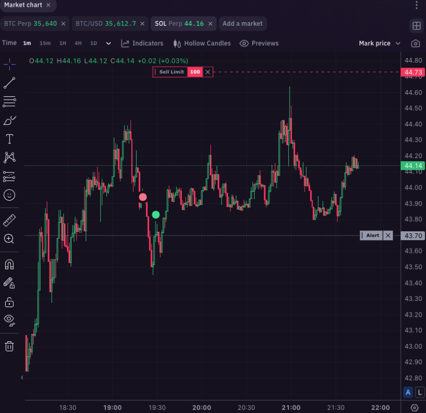Open chart settings gear icon
This screenshot has height=413, width=426.
click(414, 407)
